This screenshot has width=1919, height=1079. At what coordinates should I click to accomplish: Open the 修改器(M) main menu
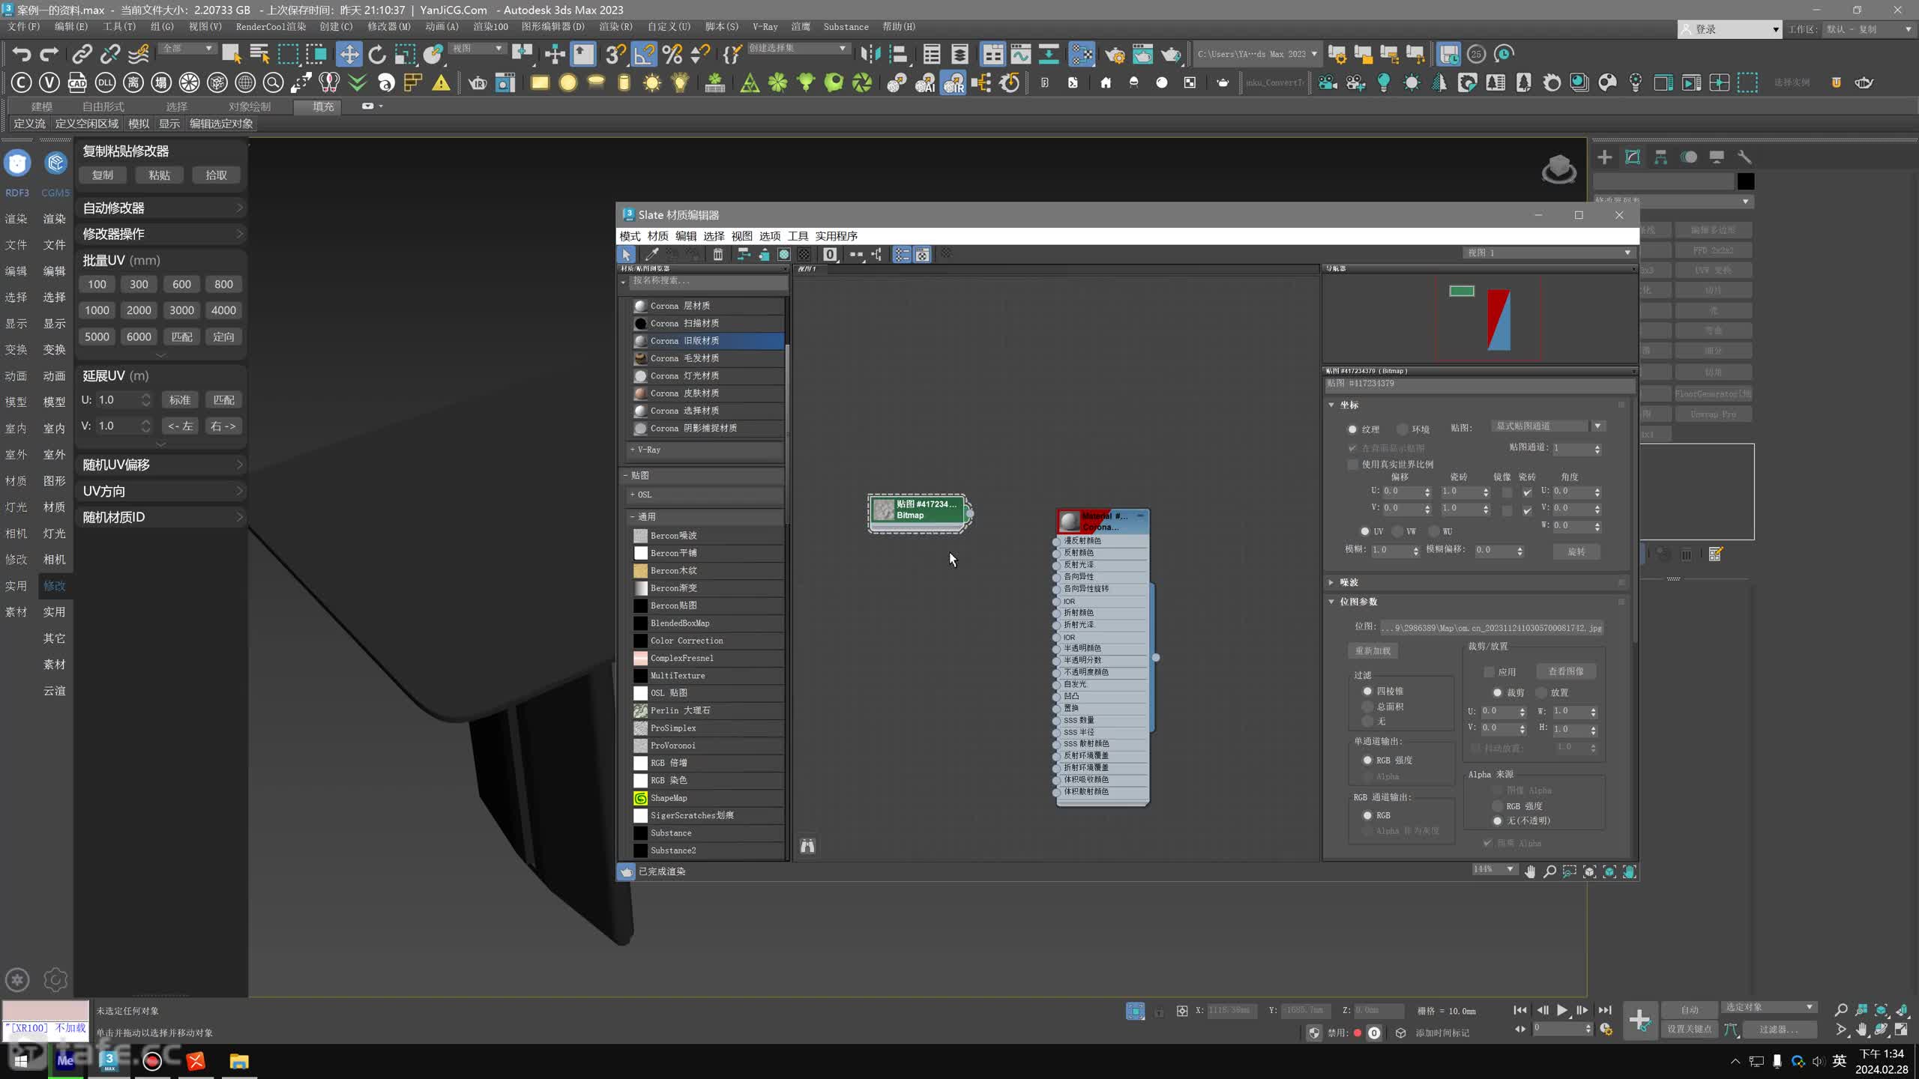click(x=389, y=26)
